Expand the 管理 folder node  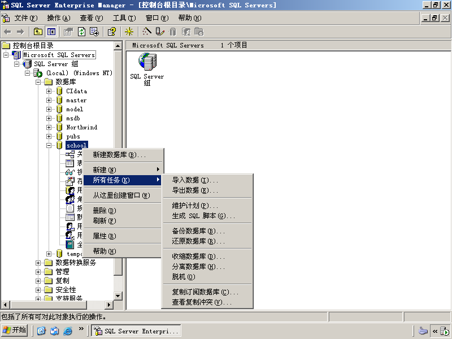[x=38, y=272]
